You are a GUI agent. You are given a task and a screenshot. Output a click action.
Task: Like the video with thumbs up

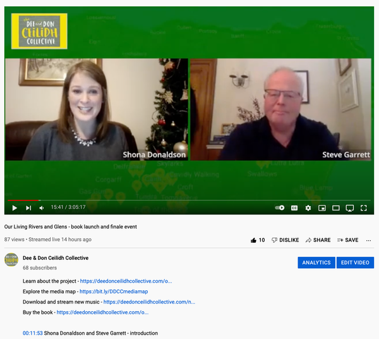(258, 240)
